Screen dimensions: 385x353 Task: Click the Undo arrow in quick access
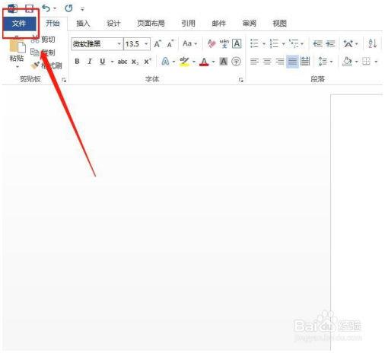point(46,8)
